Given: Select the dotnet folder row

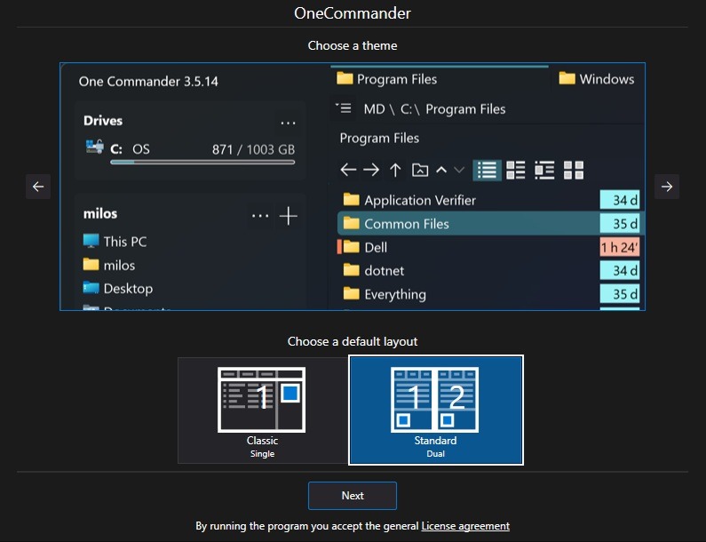Looking at the screenshot, I should (x=490, y=270).
